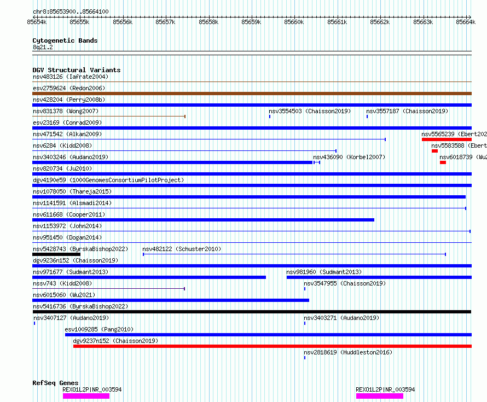The image size is (487, 402).
Task: Click nsv1078050 (Thareja2015) variant label
Action: 72,191
